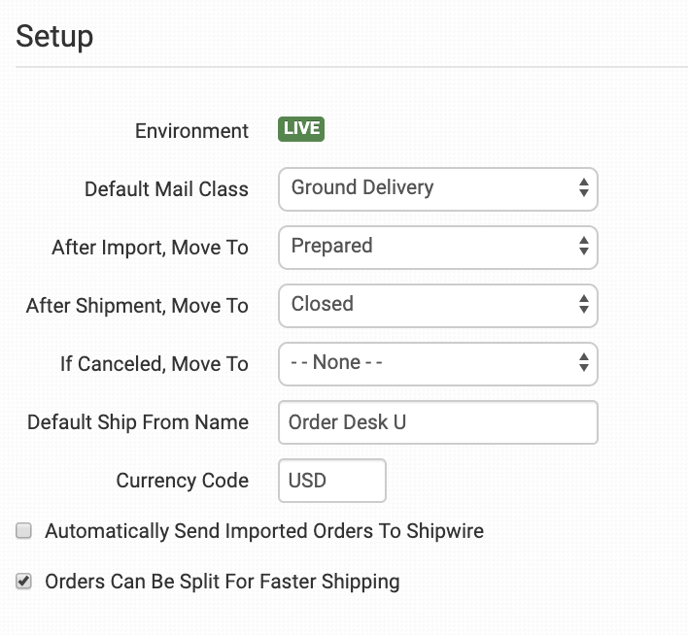Click the horizontal divider under Setup
688x635 pixels.
click(x=350, y=67)
